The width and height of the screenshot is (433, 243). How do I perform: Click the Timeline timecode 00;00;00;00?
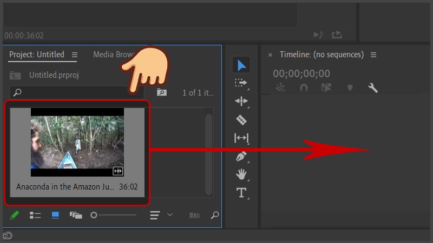tap(301, 73)
